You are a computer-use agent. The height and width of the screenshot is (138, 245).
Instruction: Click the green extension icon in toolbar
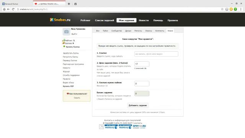235,9
